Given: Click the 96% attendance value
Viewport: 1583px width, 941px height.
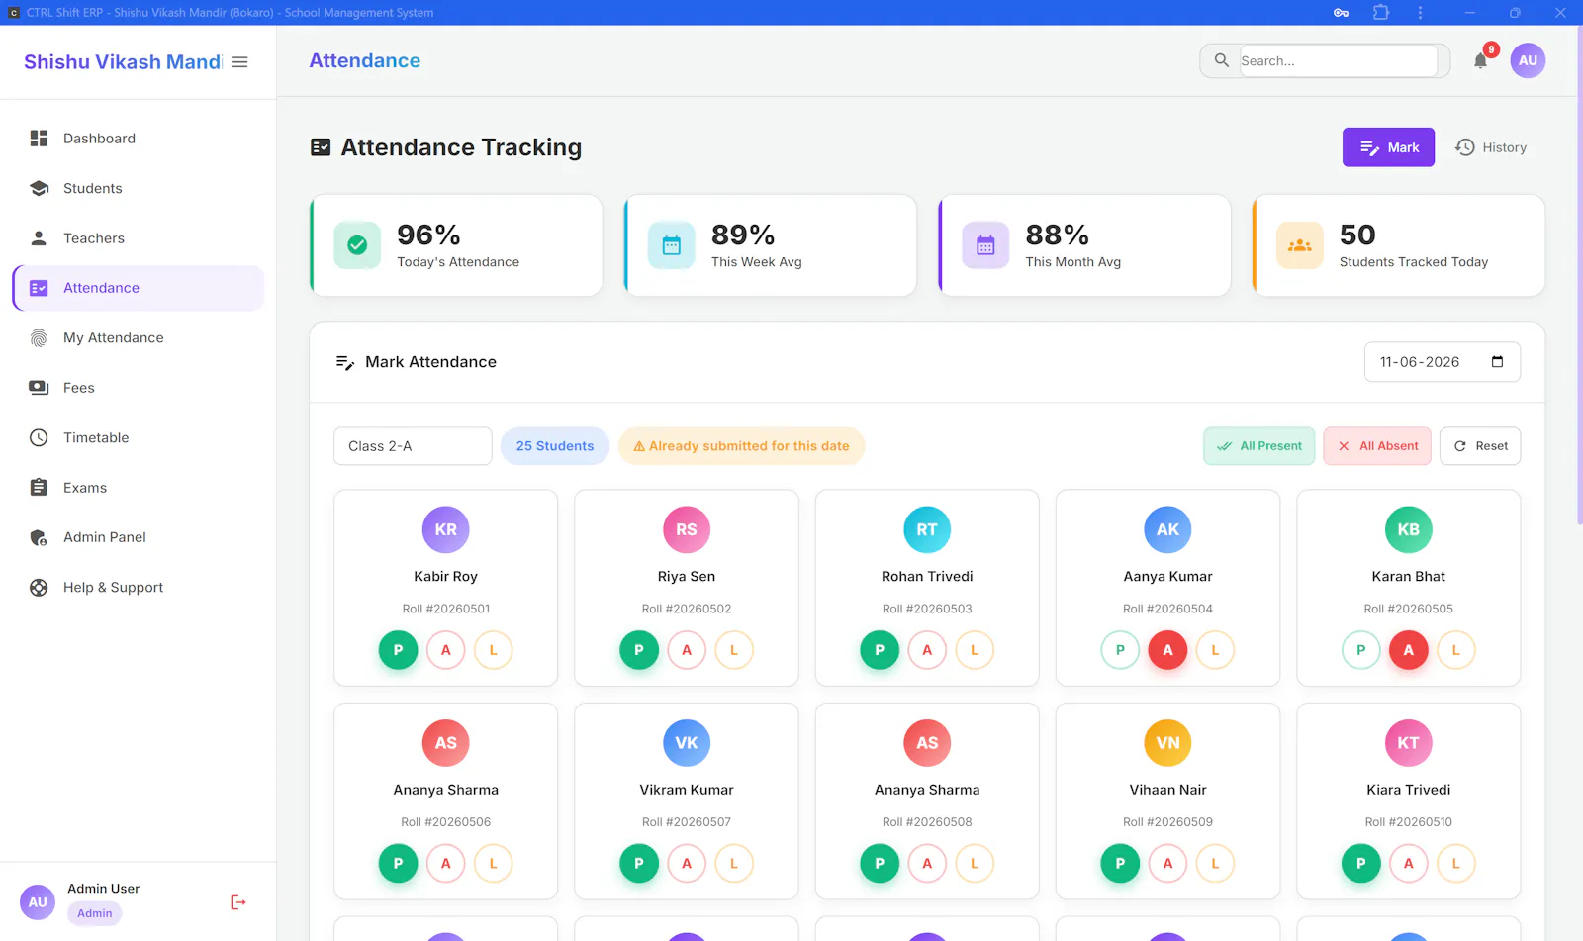Looking at the screenshot, I should coord(428,235).
